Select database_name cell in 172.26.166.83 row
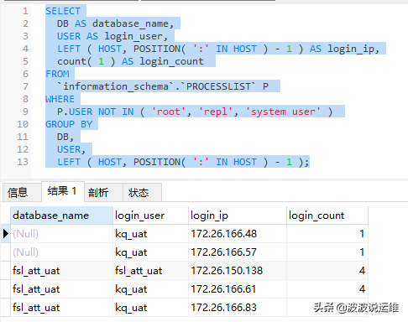408x322 pixels. coord(61,308)
